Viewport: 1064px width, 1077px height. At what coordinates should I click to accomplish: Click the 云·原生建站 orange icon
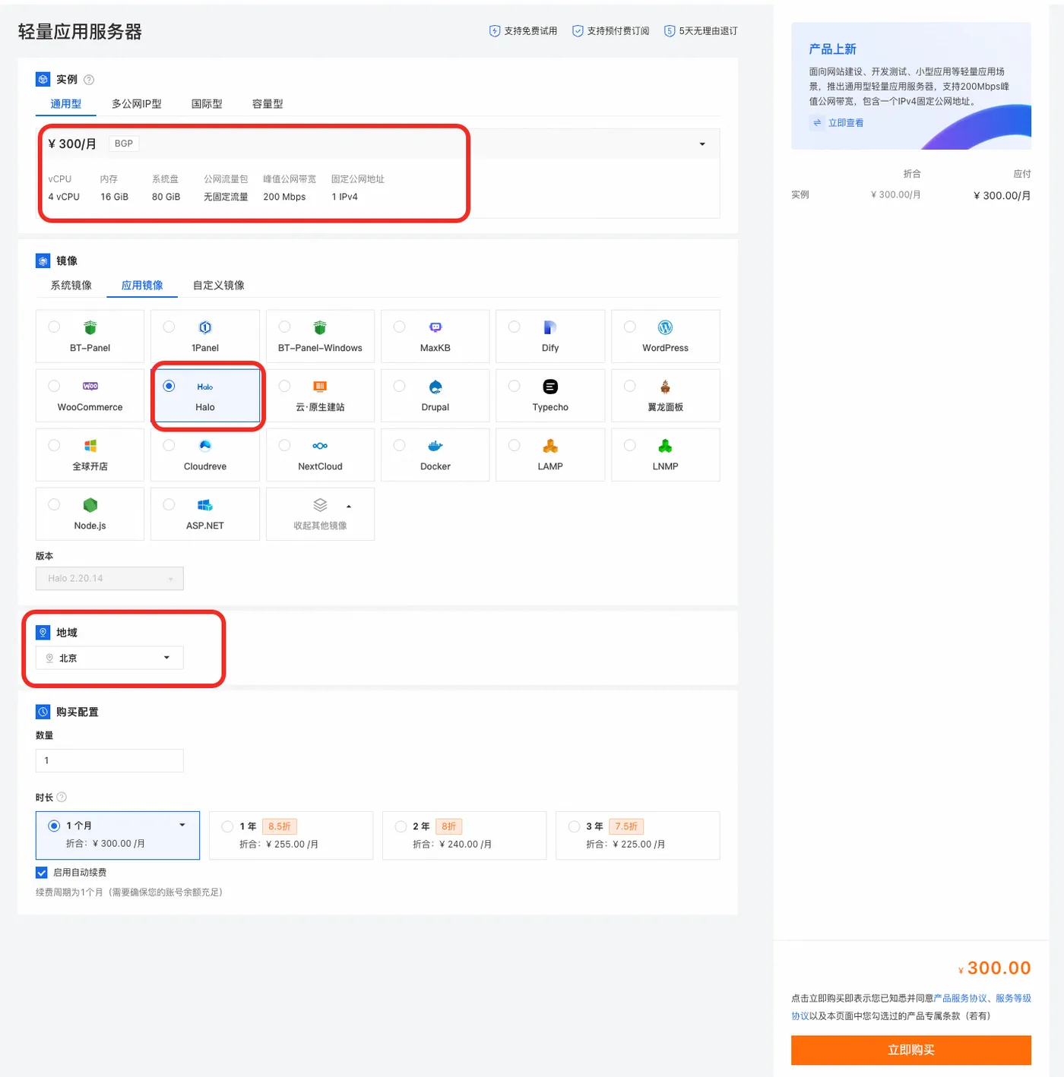click(x=320, y=387)
